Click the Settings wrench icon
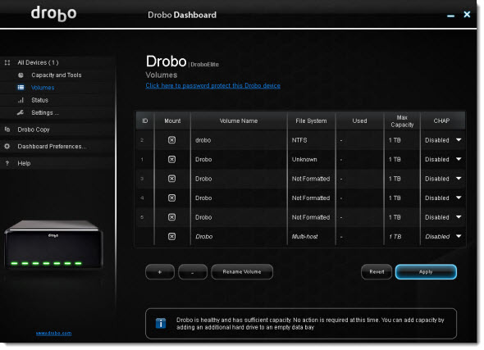Viewport: 484px width, 350px height. 21,112
